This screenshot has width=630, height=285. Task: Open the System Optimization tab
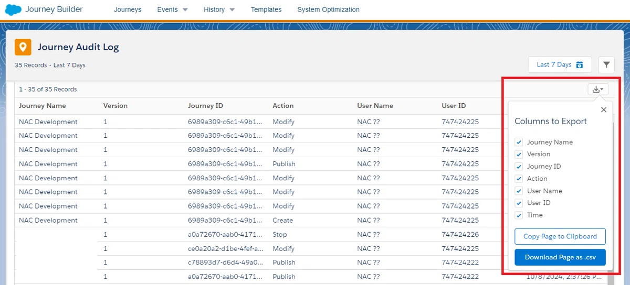(329, 9)
